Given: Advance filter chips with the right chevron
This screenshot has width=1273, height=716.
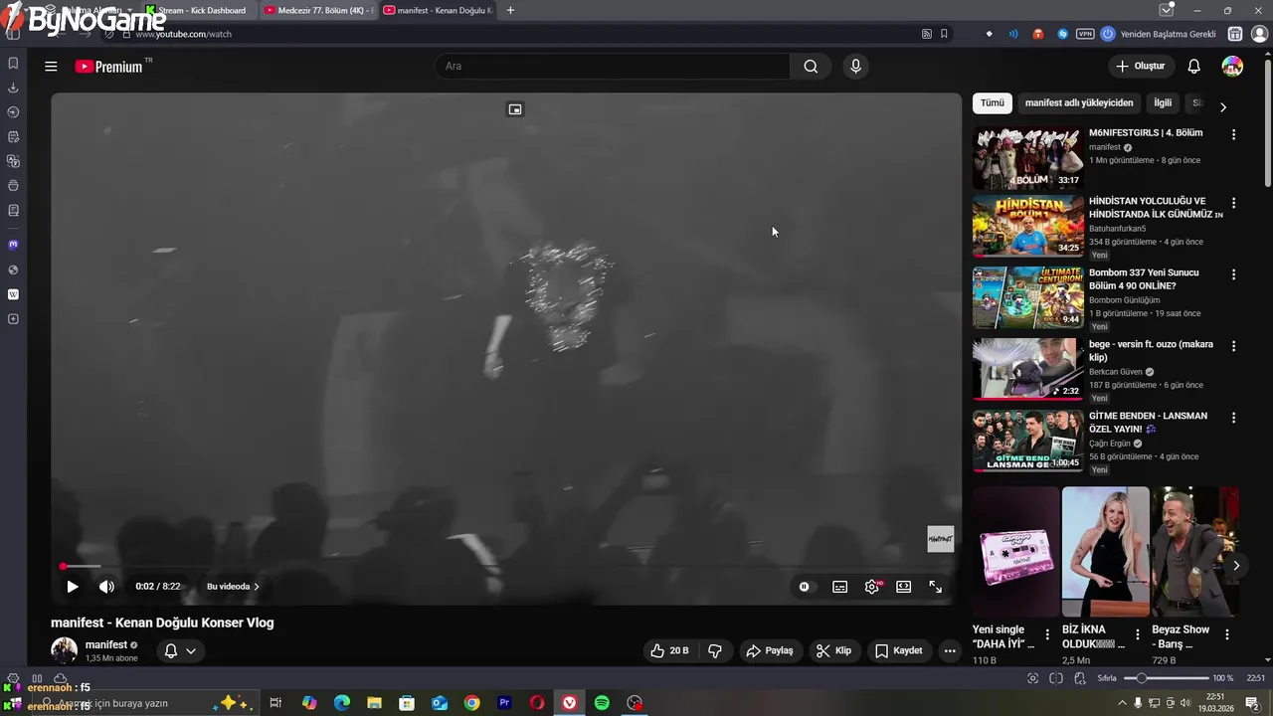Looking at the screenshot, I should pyautogui.click(x=1223, y=106).
